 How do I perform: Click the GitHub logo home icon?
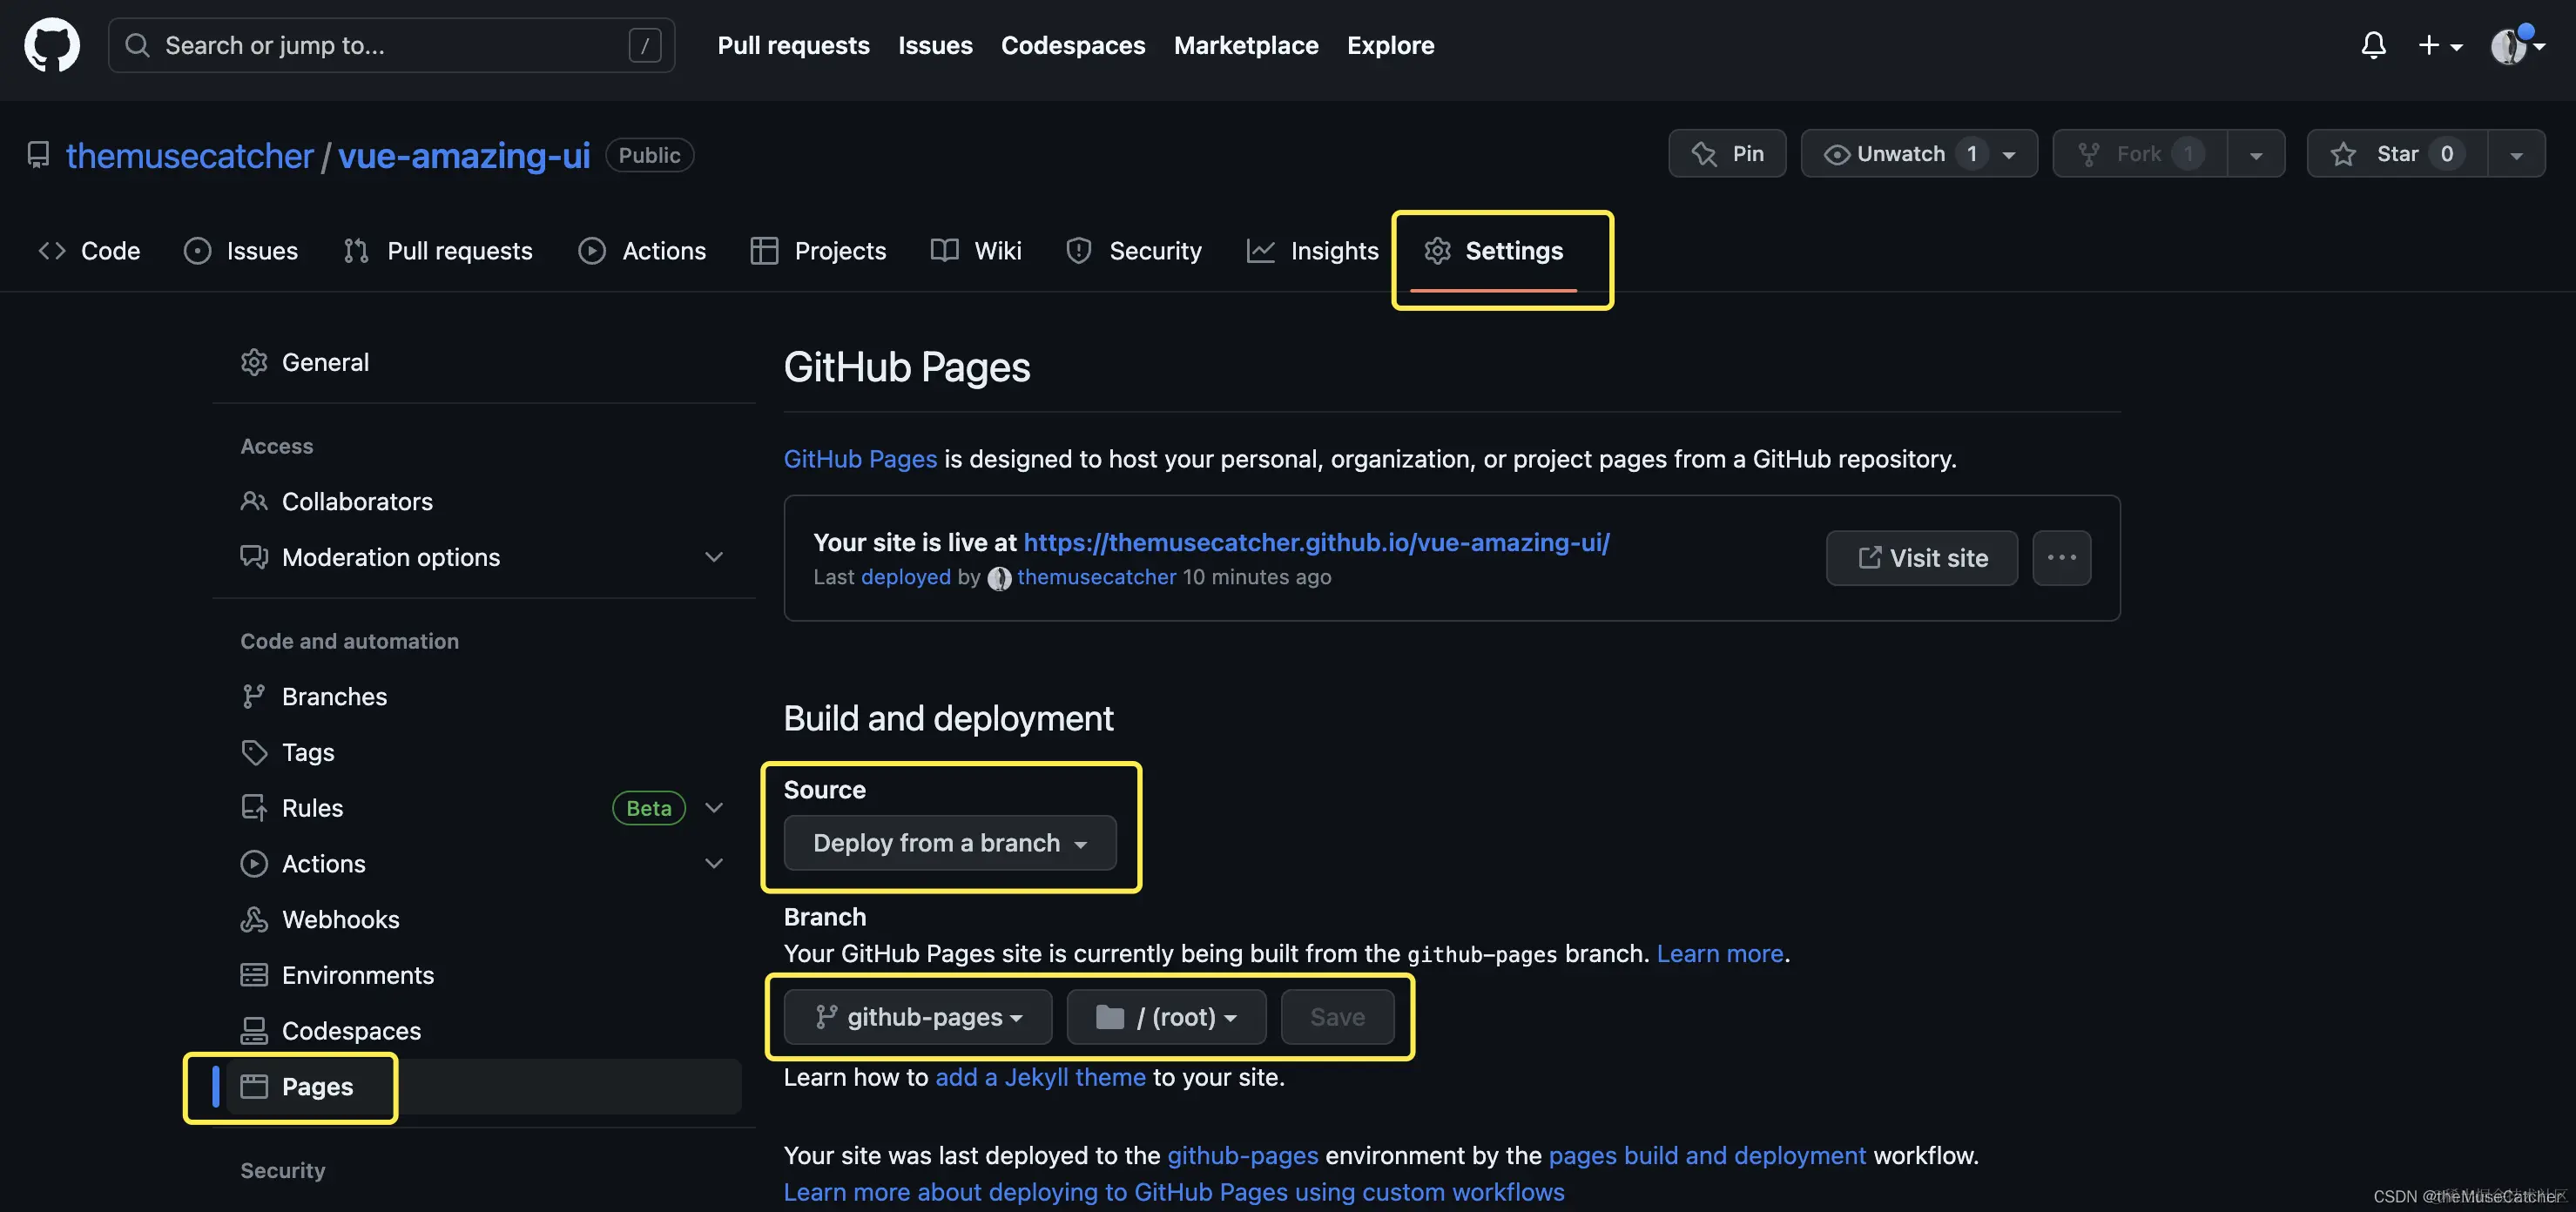click(x=52, y=45)
